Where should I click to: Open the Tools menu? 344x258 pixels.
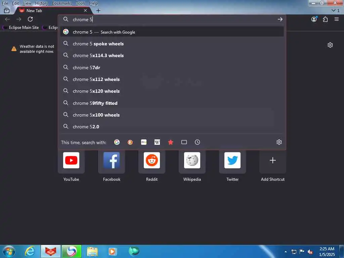pos(80,3)
